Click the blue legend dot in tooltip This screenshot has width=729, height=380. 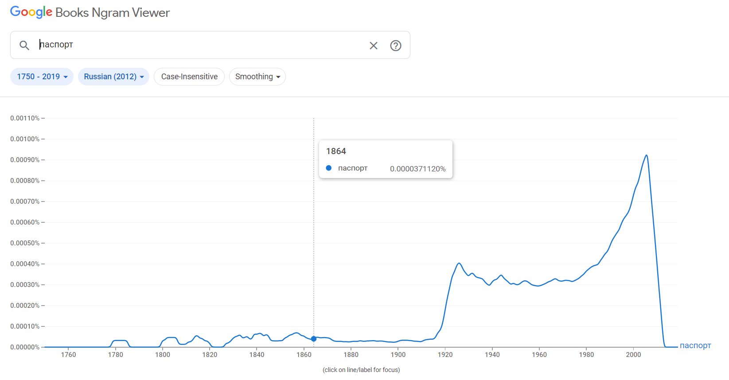329,168
